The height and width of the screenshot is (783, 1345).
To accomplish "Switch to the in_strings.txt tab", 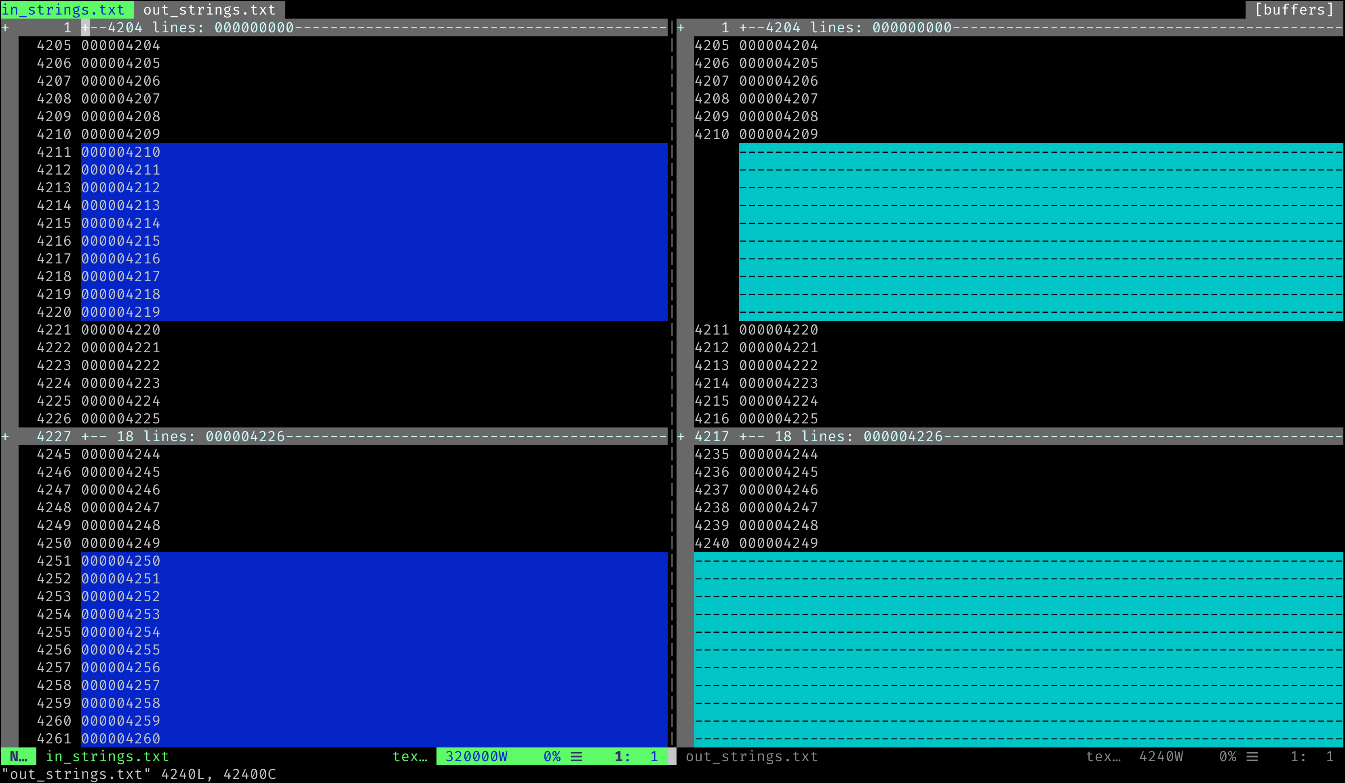I will tap(63, 10).
